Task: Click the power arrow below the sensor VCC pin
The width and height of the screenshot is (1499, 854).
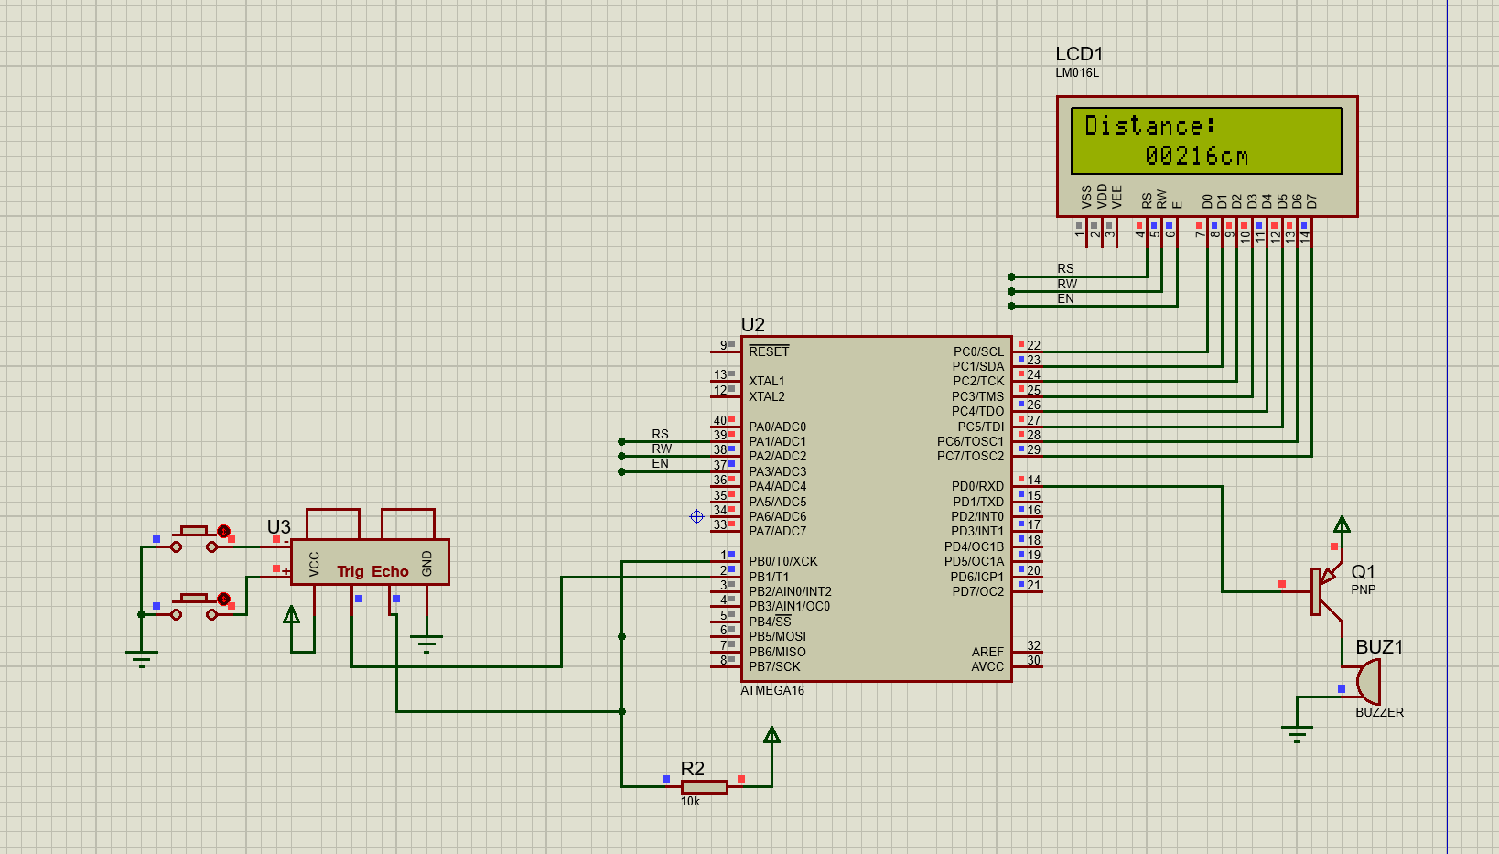Action: [x=291, y=614]
